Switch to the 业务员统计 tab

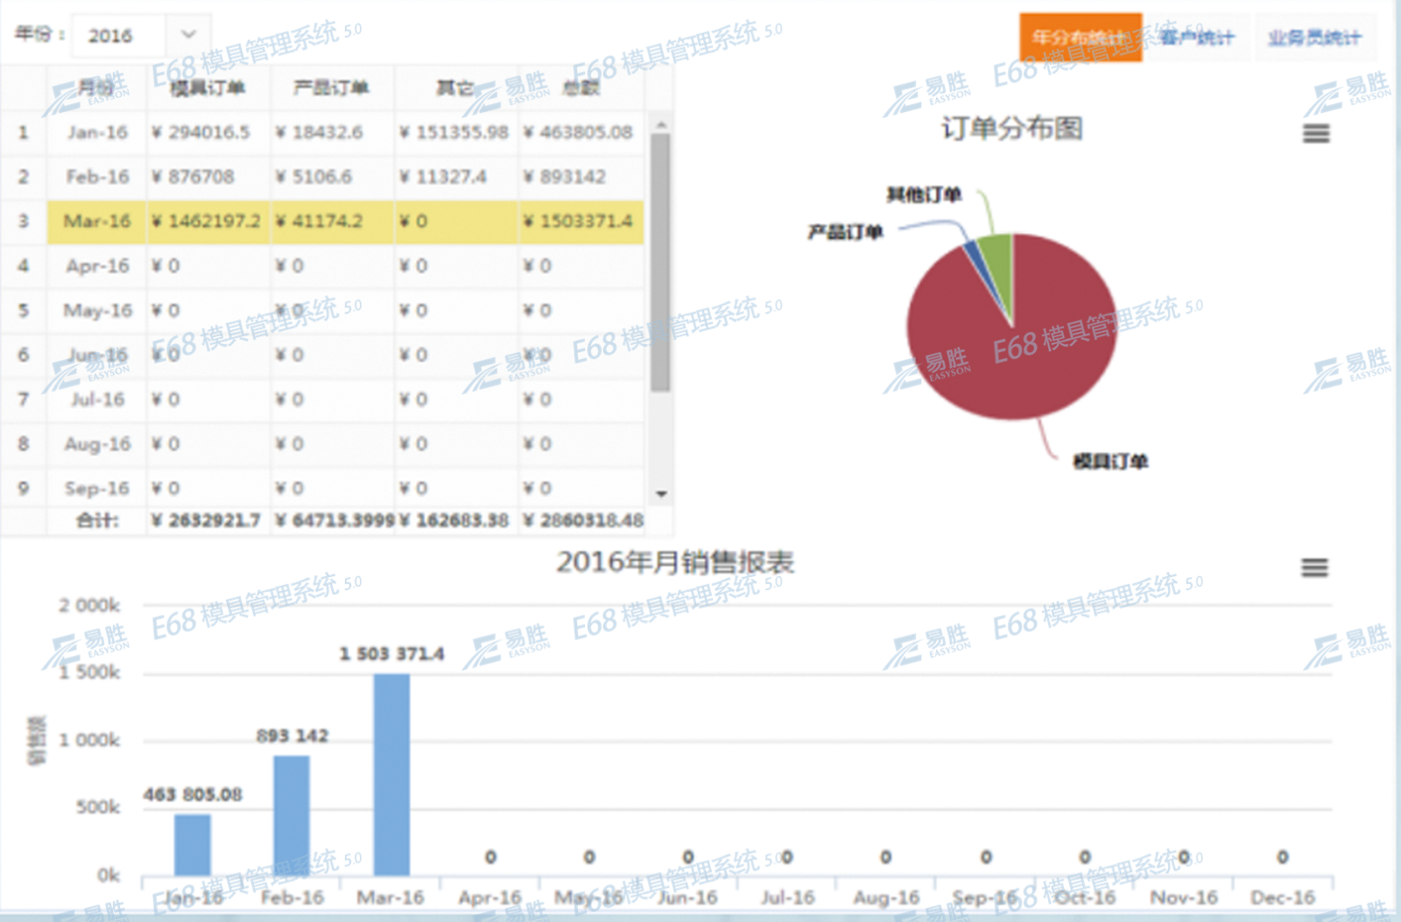[x=1314, y=38]
